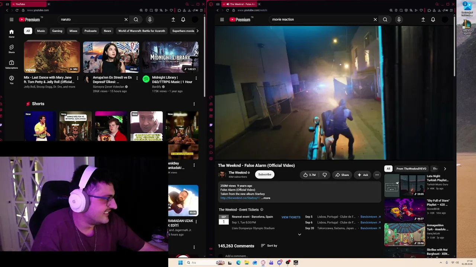Like the False Alarm video
This screenshot has height=267, width=476.
(309, 175)
